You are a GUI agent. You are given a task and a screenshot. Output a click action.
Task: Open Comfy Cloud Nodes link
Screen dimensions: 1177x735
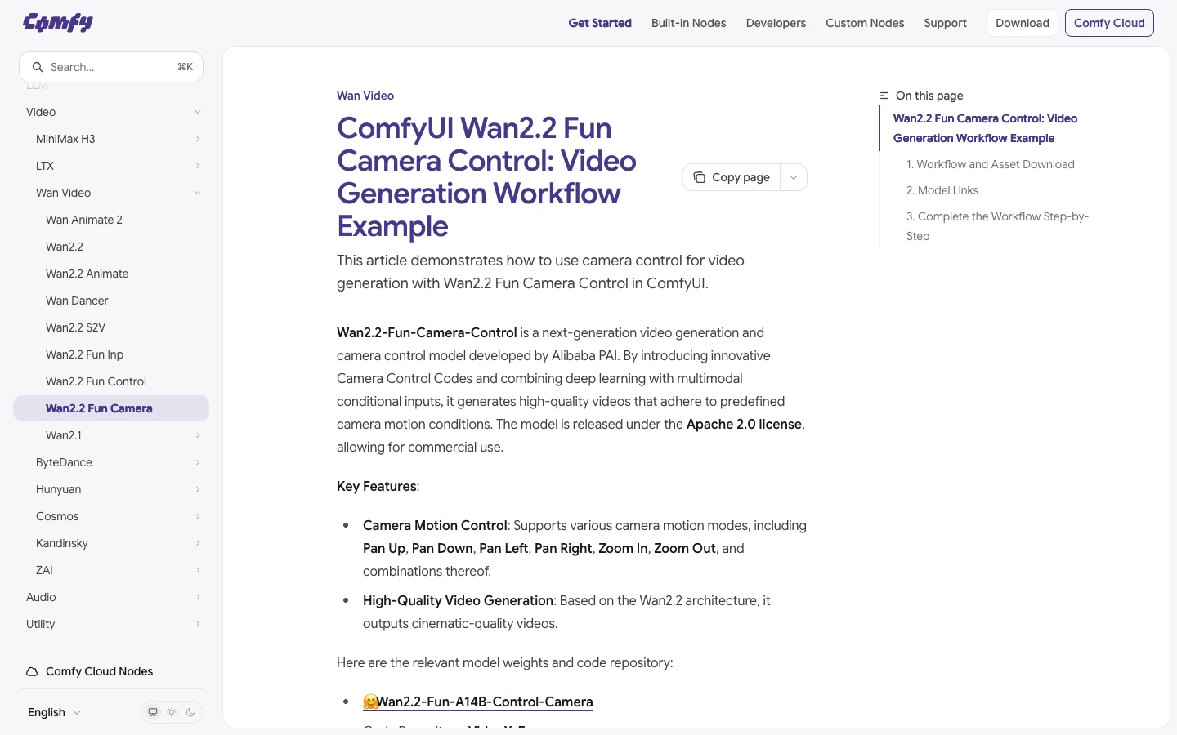[x=99, y=671]
